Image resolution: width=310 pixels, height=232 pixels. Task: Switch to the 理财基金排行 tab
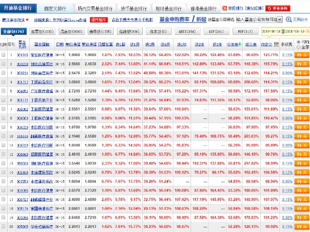169,8
